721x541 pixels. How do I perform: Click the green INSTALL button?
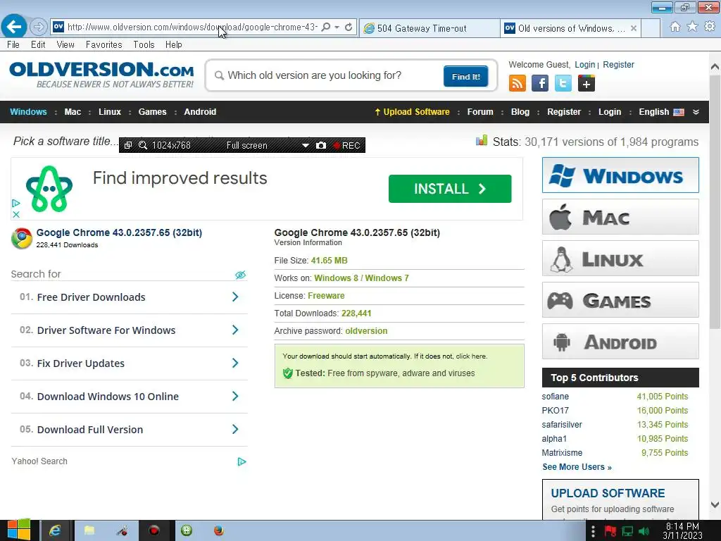(450, 189)
